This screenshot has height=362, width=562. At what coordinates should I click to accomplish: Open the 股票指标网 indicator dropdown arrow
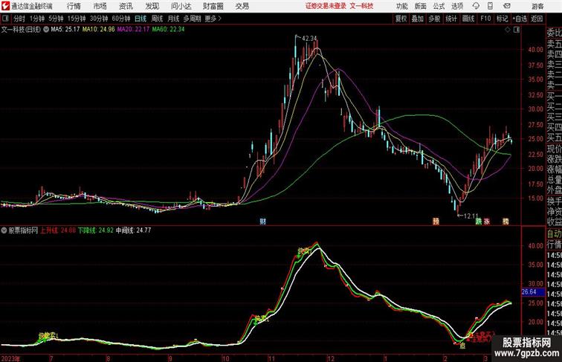point(4,230)
